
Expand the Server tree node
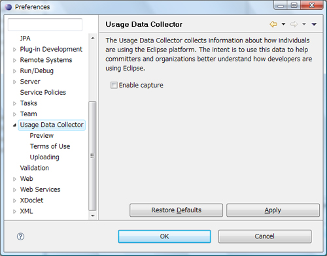(x=14, y=82)
